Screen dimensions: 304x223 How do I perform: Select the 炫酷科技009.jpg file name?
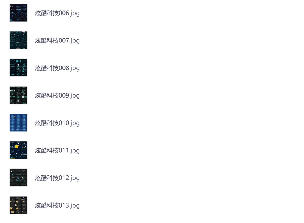[x=57, y=96]
